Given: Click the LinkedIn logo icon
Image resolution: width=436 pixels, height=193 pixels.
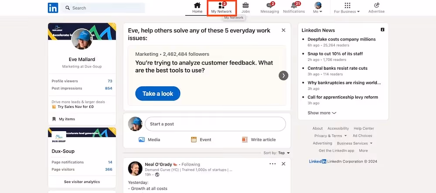Looking at the screenshot, I should 53,8.
